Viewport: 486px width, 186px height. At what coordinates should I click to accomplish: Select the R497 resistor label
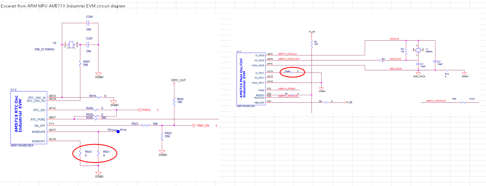pyautogui.click(x=86, y=62)
